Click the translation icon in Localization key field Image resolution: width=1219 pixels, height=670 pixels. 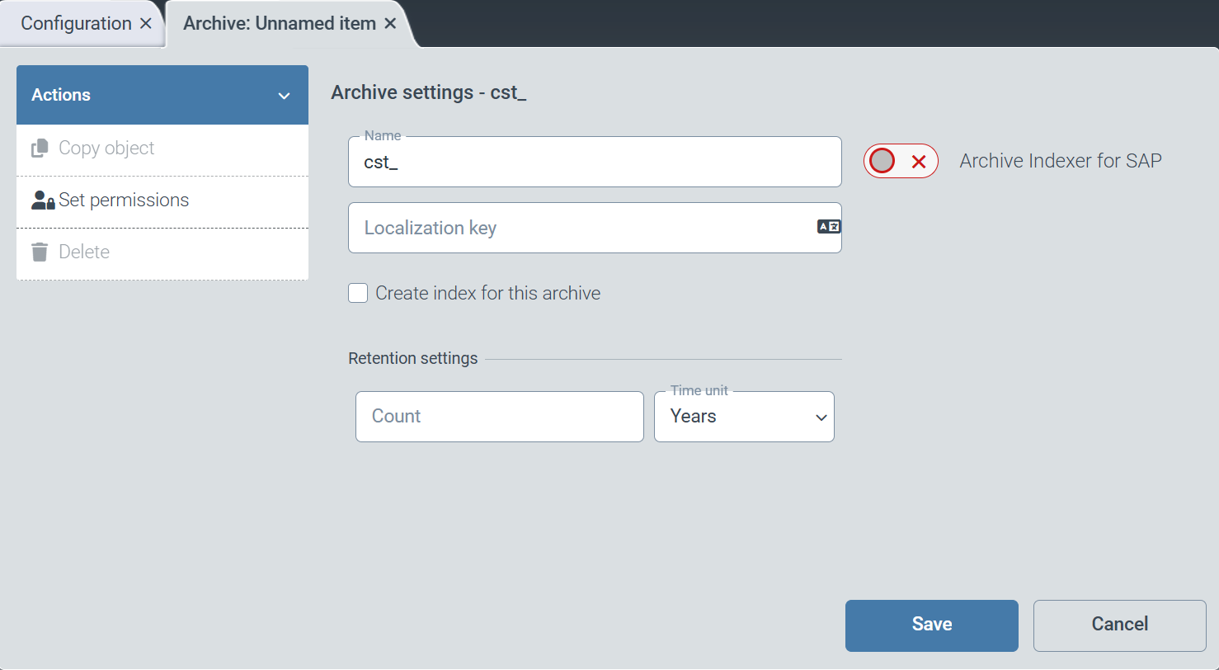[828, 226]
